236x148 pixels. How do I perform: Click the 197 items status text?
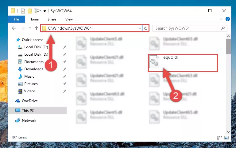(19, 137)
